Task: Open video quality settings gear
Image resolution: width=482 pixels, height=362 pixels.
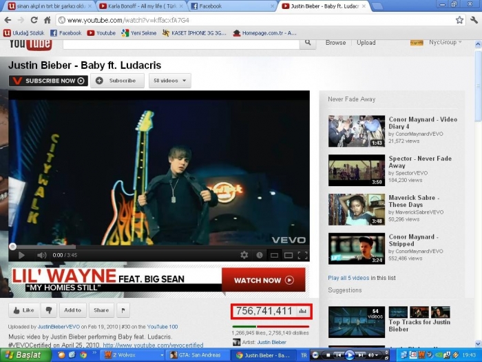Action: coord(244,255)
